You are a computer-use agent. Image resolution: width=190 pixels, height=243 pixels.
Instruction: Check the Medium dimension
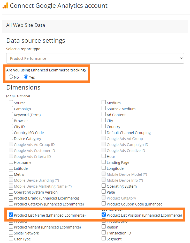(104, 102)
